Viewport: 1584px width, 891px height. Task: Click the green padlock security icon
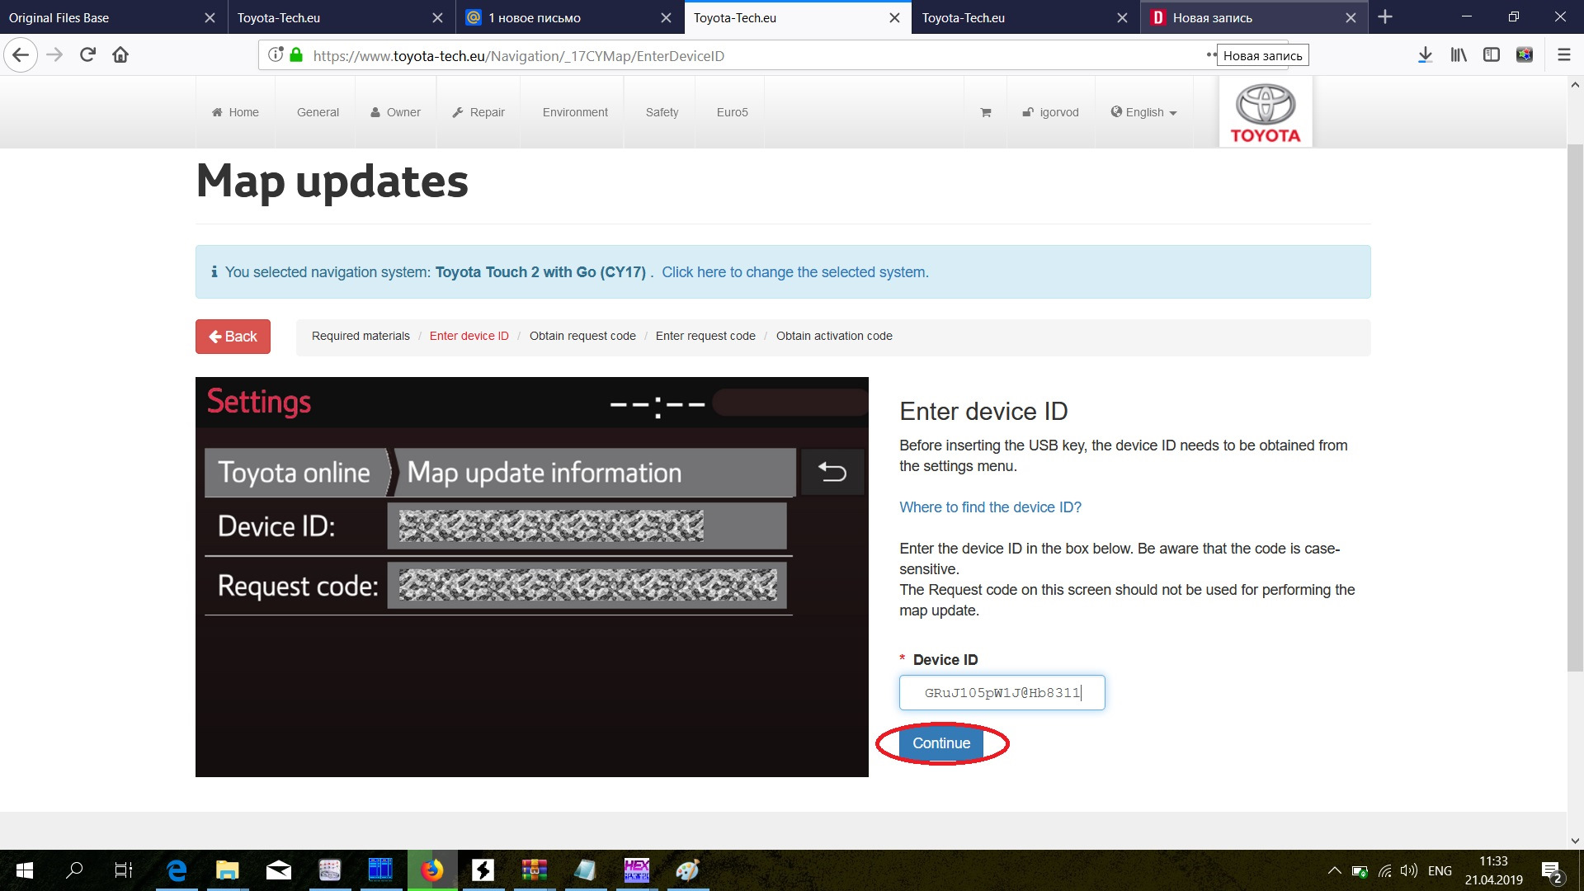click(296, 55)
